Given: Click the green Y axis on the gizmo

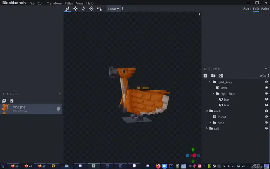Looking at the screenshot, I should pos(193,150).
